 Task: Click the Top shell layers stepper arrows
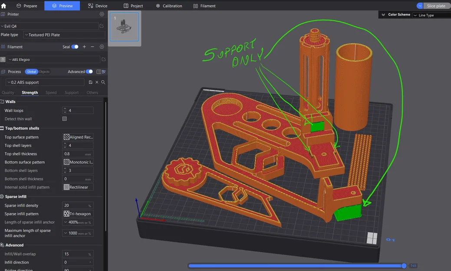[65, 145]
